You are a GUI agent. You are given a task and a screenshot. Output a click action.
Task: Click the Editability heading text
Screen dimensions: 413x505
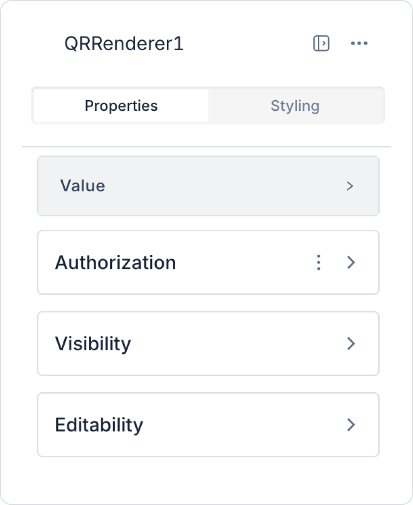(x=99, y=425)
